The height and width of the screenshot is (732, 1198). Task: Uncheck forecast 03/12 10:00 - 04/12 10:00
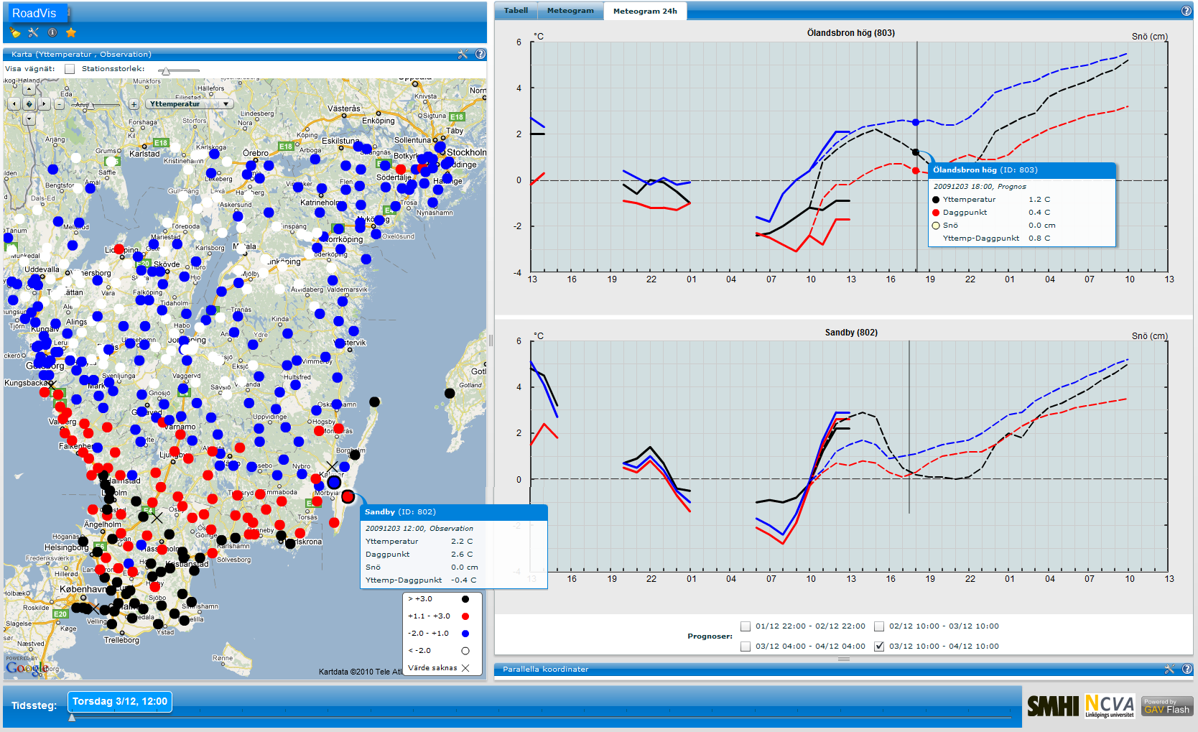click(x=879, y=647)
